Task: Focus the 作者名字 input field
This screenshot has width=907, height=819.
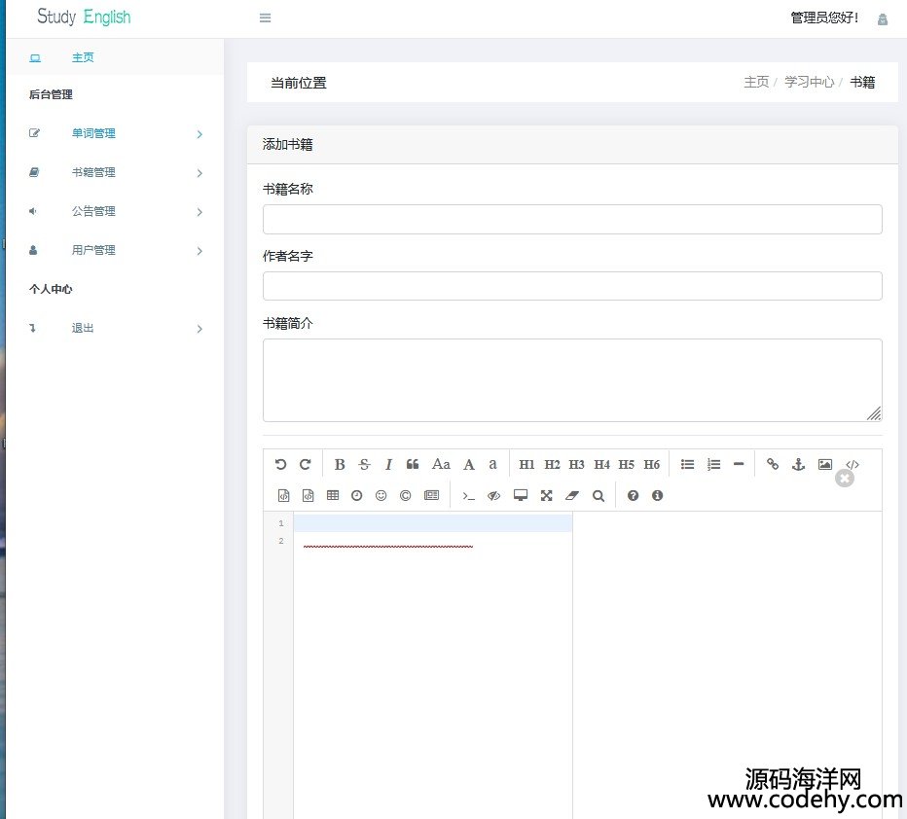Action: [572, 286]
